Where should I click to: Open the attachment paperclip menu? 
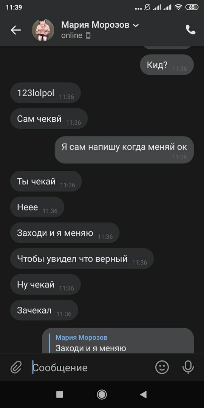coord(15,368)
